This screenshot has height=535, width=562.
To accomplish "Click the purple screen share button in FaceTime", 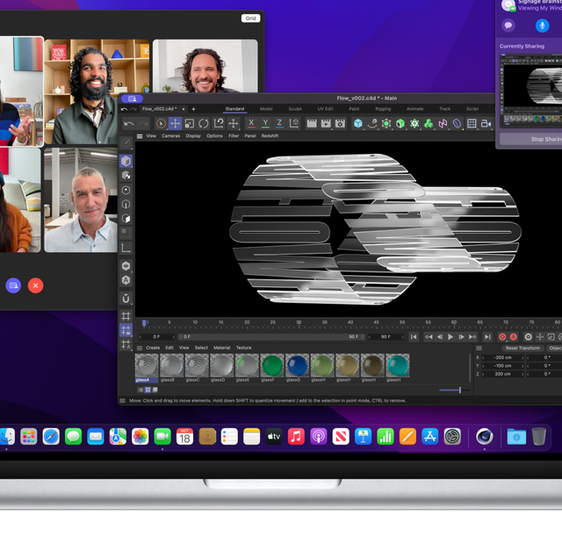I will (x=13, y=286).
